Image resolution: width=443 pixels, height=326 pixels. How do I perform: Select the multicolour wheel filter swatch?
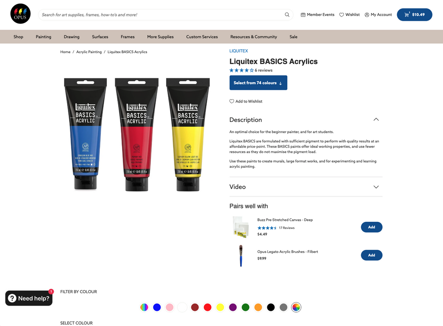click(296, 307)
